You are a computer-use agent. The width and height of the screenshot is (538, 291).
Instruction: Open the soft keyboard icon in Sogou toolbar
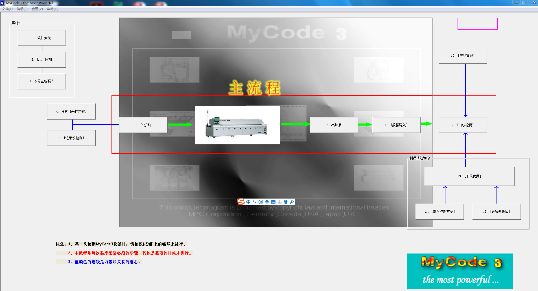point(273,201)
